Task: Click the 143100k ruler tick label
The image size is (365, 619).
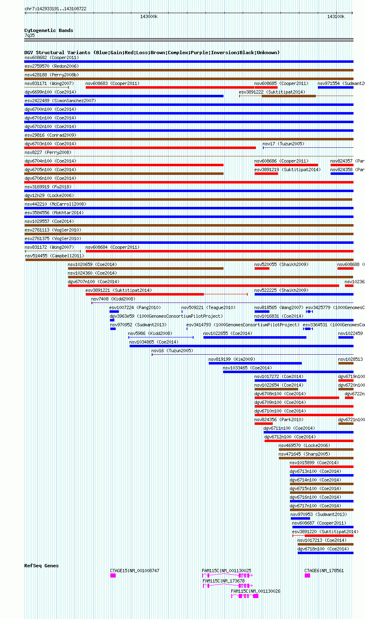Action: pyautogui.click(x=335, y=16)
